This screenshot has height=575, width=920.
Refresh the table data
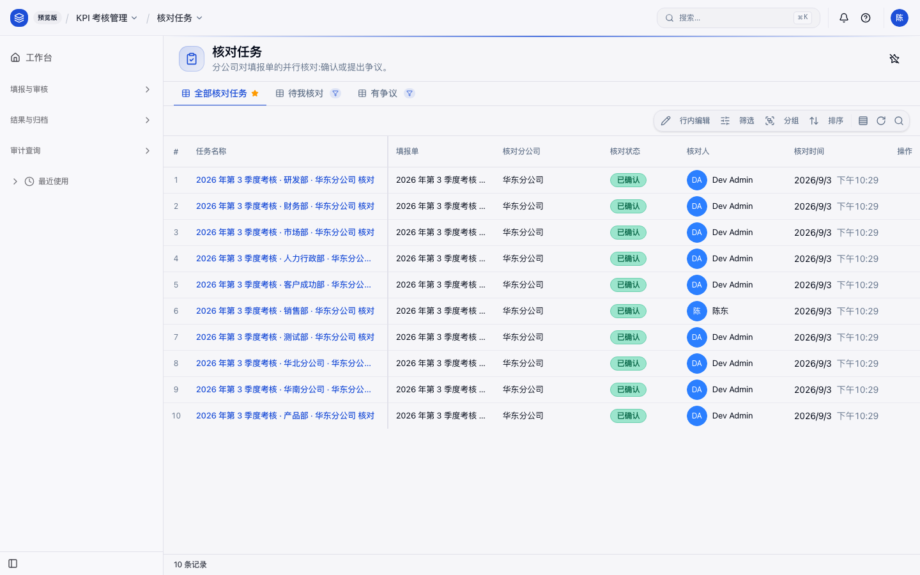pos(881,121)
